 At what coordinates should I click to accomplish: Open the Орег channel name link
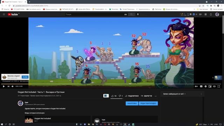(x=27, y=102)
